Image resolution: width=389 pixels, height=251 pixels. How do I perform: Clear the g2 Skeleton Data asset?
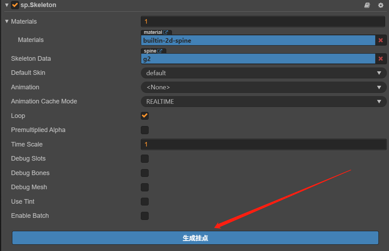(x=381, y=59)
